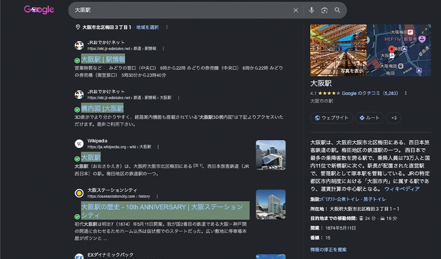The width and height of the screenshot is (441, 259).
Task: Click 情報の修正を提案 link
Action: pyautogui.click(x=328, y=250)
